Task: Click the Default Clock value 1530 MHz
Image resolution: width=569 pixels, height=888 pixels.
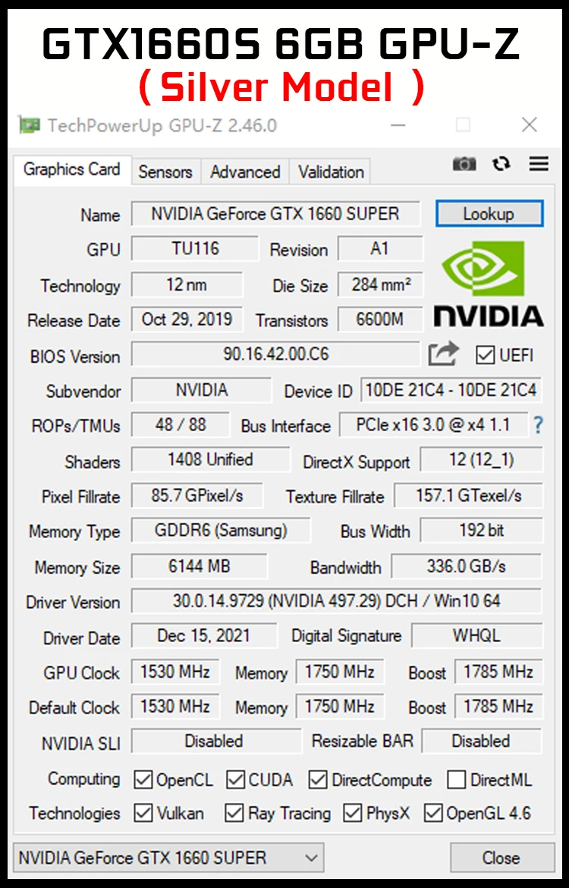Action: (175, 706)
